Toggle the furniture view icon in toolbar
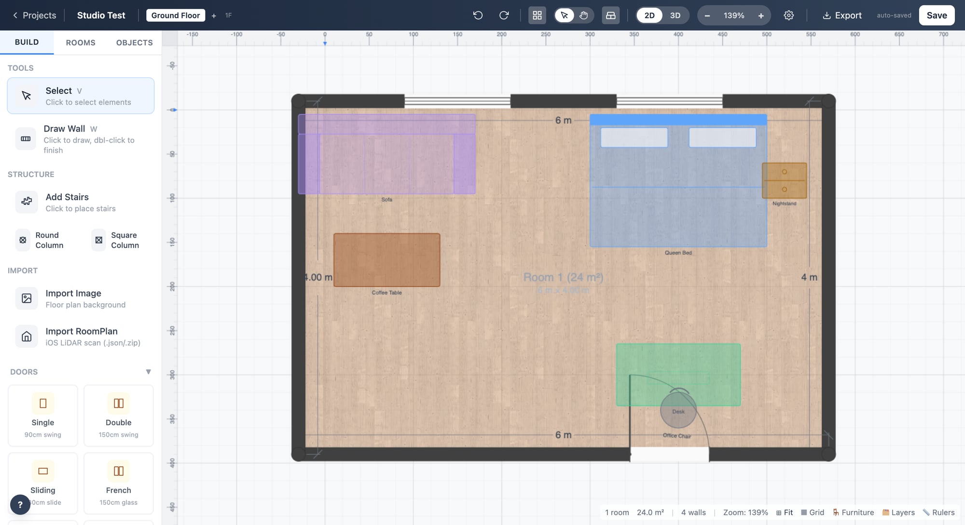 [610, 15]
